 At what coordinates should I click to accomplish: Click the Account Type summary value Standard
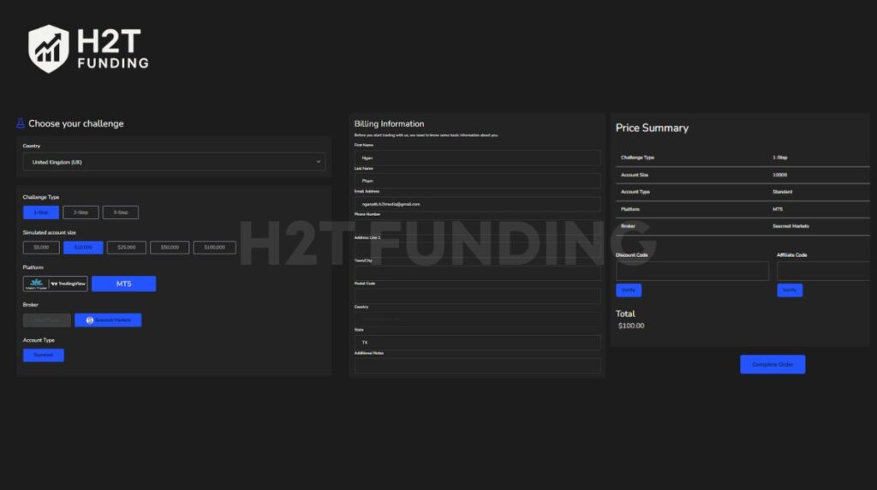click(x=783, y=192)
